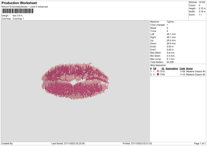This screenshot has width=207, height=146.
Task: Click the St. column header
Action: 163,68
